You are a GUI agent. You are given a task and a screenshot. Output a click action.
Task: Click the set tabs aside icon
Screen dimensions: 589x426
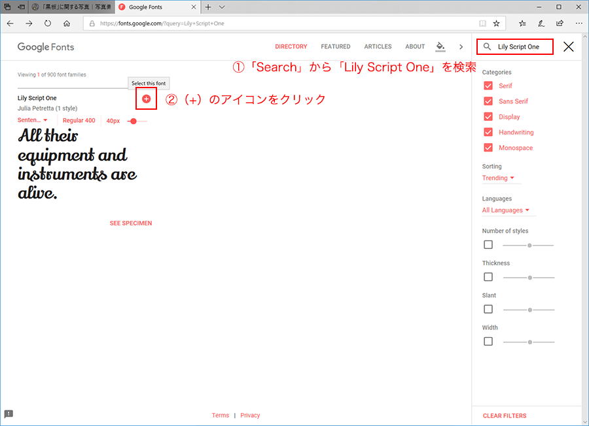pos(22,7)
